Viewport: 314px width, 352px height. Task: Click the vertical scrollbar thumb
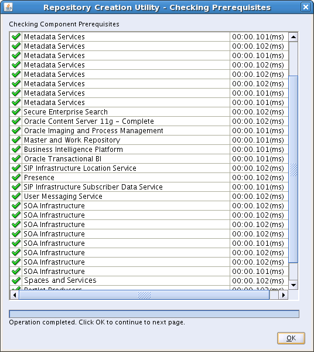pyautogui.click(x=293, y=170)
